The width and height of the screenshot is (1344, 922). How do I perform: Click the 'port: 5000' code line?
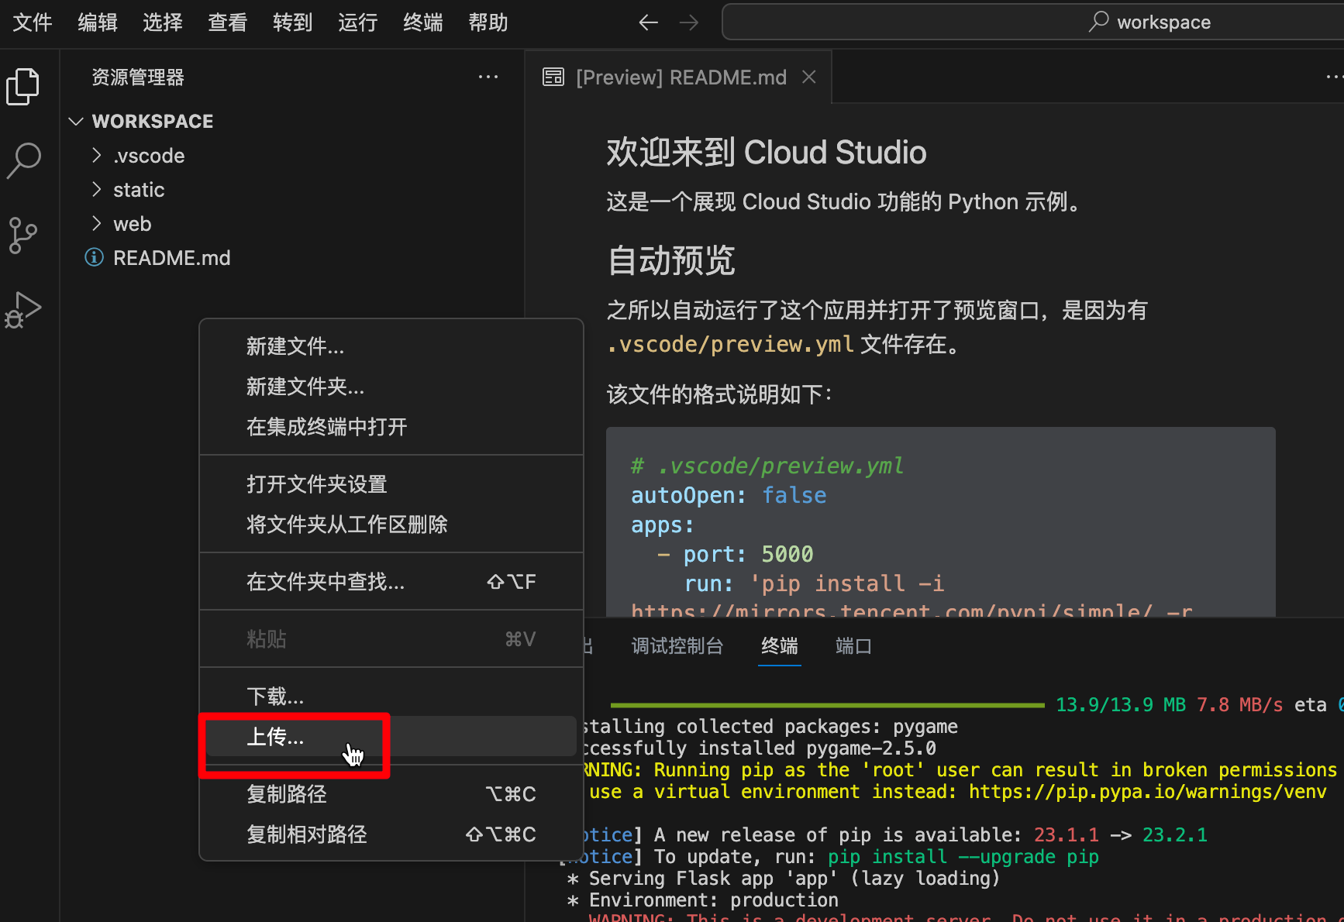[735, 554]
